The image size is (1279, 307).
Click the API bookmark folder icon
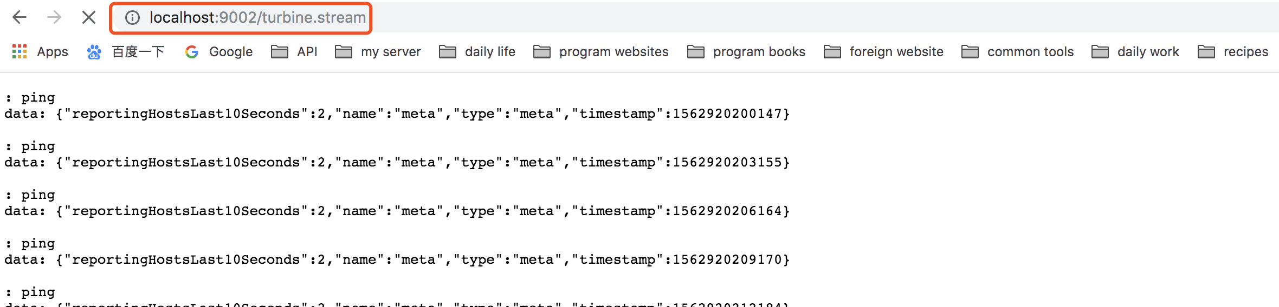pyautogui.click(x=280, y=52)
